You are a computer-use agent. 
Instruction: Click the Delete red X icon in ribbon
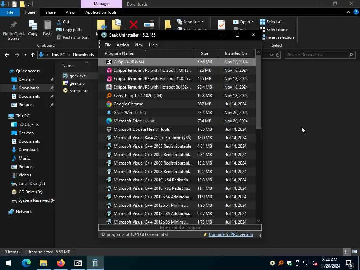tap(133, 24)
